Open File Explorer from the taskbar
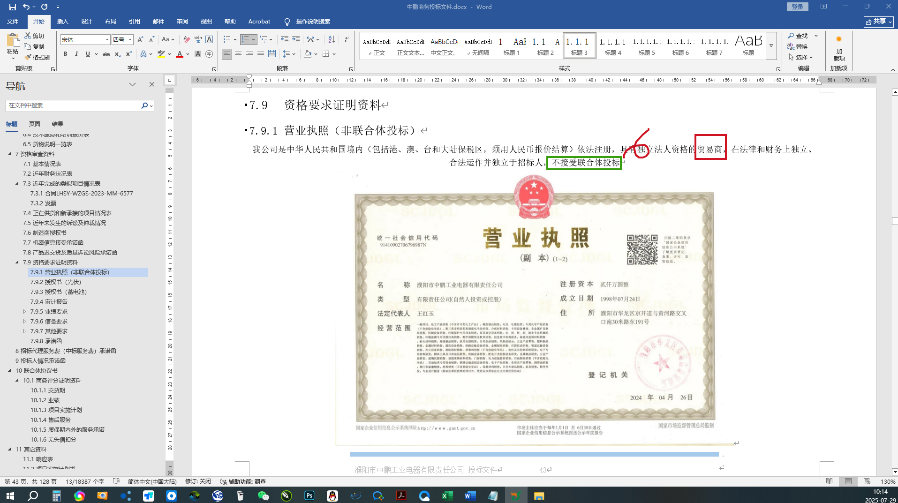 [539, 495]
